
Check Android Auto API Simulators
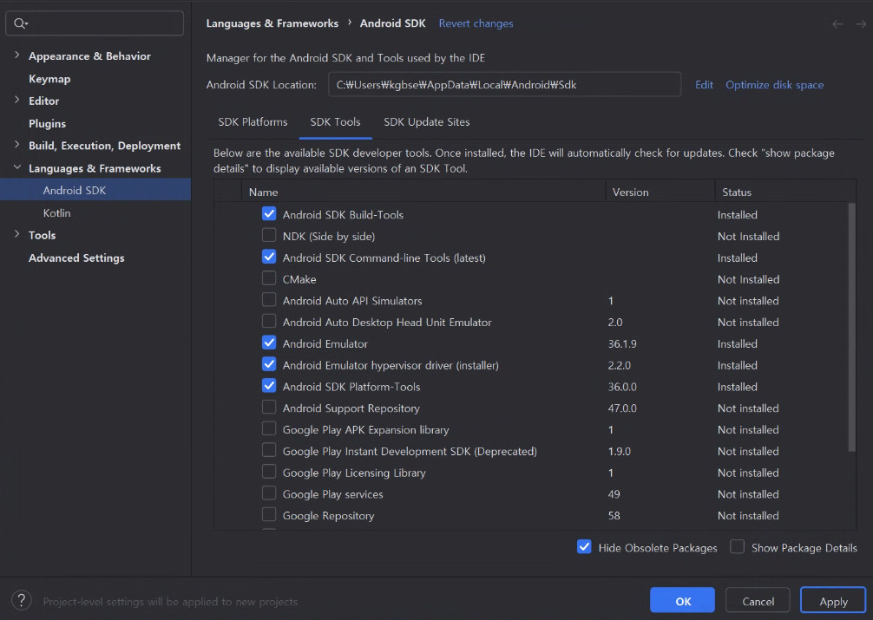(x=269, y=300)
